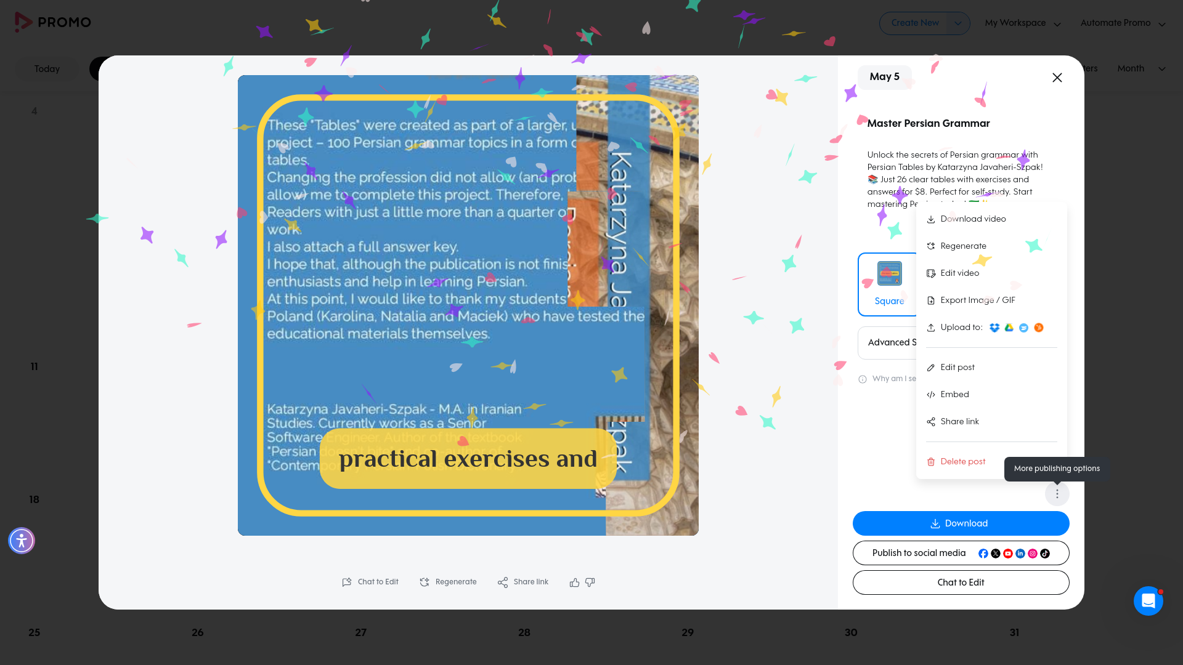
Task: Click calendar day 11
Action: [35, 367]
